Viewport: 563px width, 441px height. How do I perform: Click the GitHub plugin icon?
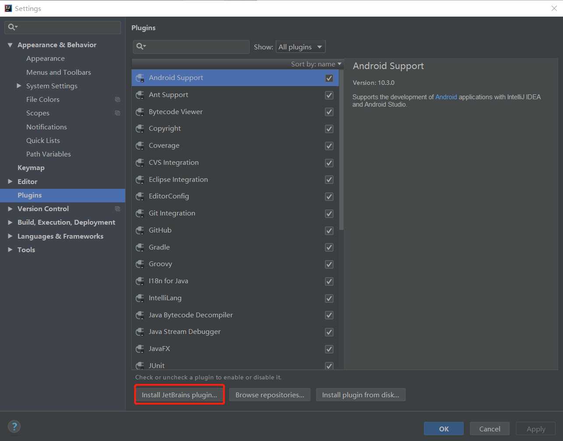[140, 230]
